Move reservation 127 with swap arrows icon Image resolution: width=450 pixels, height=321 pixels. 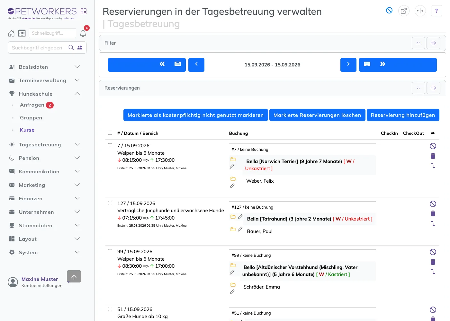pos(433,223)
